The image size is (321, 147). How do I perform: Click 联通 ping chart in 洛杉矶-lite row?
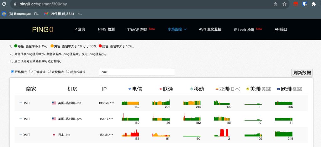point(161,102)
